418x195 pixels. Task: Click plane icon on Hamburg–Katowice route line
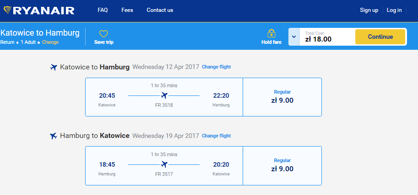pos(164,164)
